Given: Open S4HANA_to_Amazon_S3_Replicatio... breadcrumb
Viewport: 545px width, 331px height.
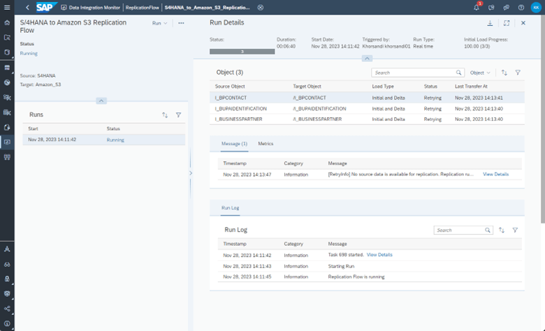Looking at the screenshot, I should tap(207, 7).
